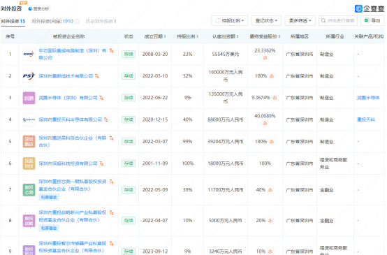Click the magnifier search icon

pos(323,21)
